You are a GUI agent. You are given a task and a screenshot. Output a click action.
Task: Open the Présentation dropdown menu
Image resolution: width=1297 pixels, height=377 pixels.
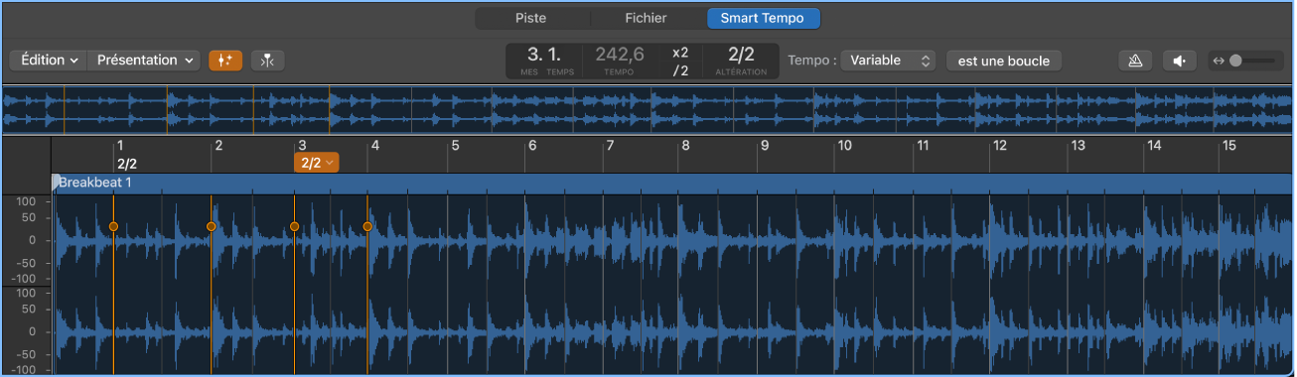point(145,61)
